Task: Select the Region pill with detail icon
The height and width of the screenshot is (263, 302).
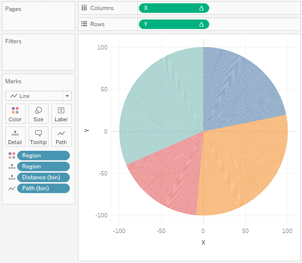Action: [x=44, y=166]
